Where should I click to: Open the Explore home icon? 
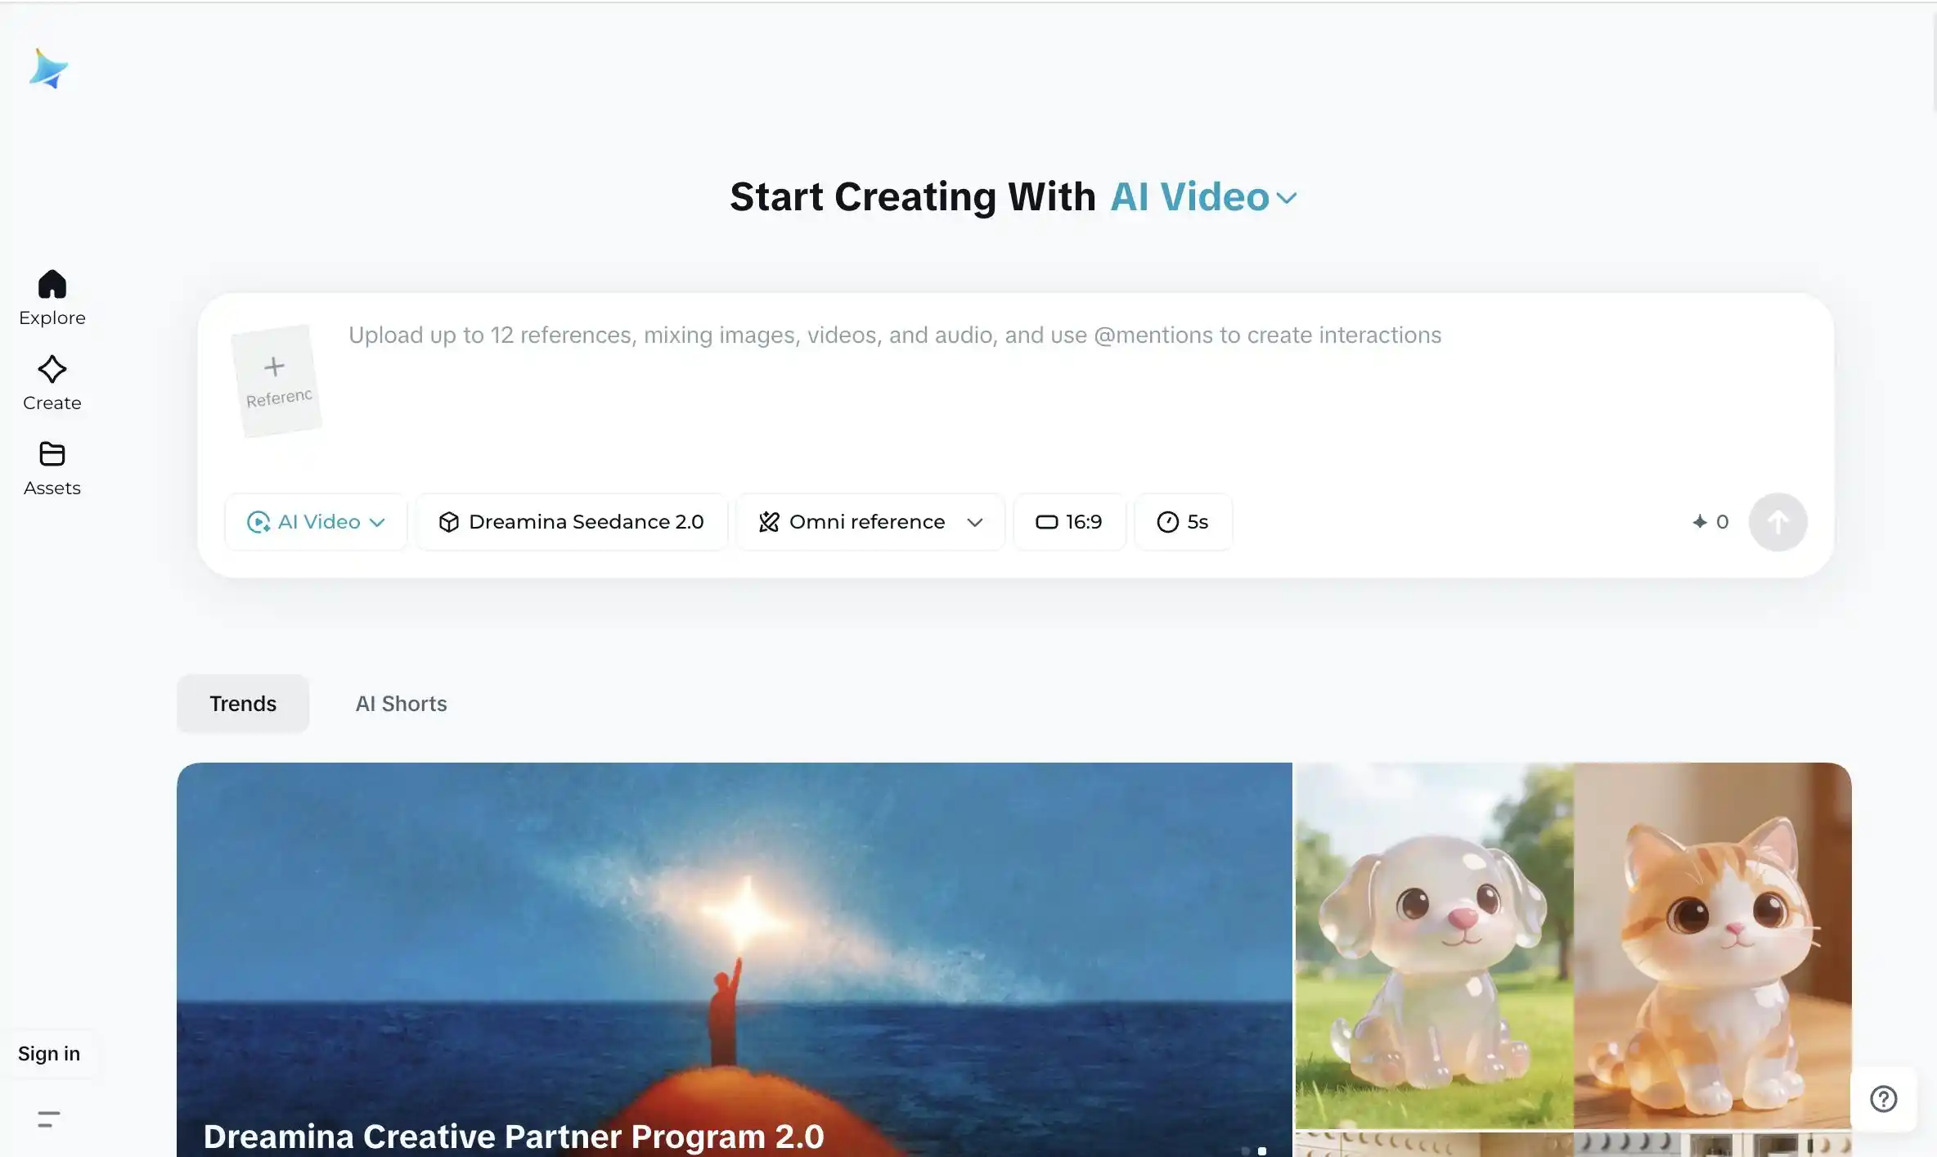coord(52,285)
